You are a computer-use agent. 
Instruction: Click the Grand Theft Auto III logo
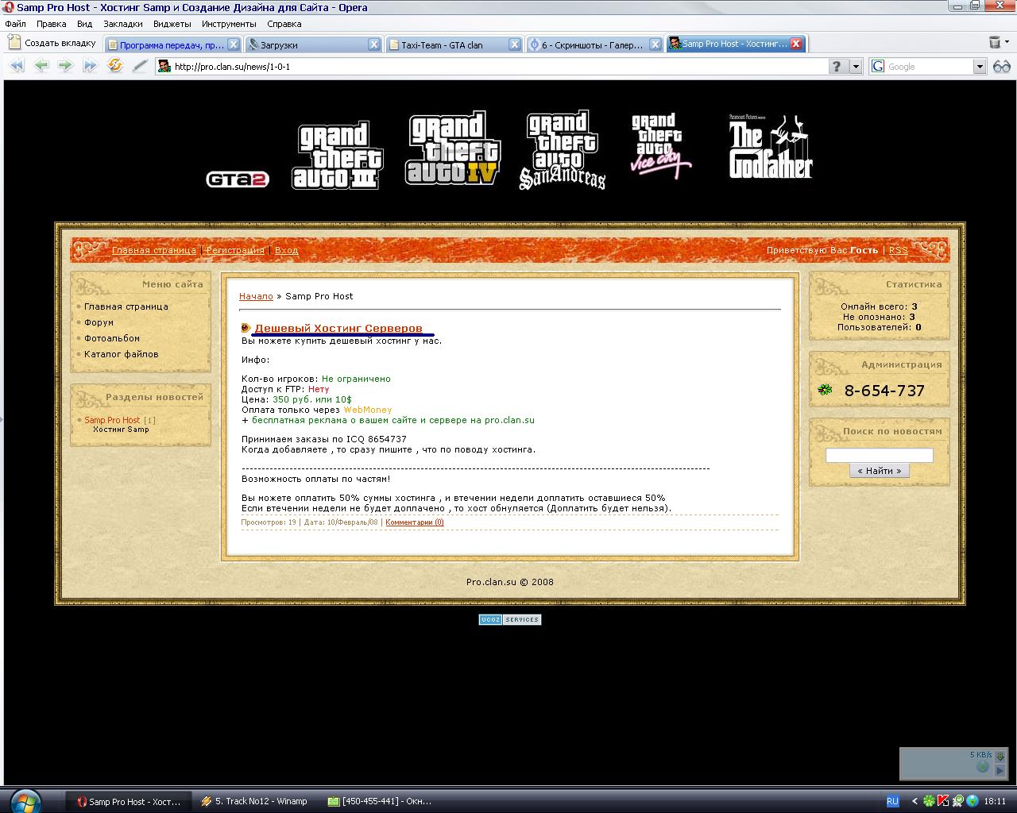pos(338,156)
